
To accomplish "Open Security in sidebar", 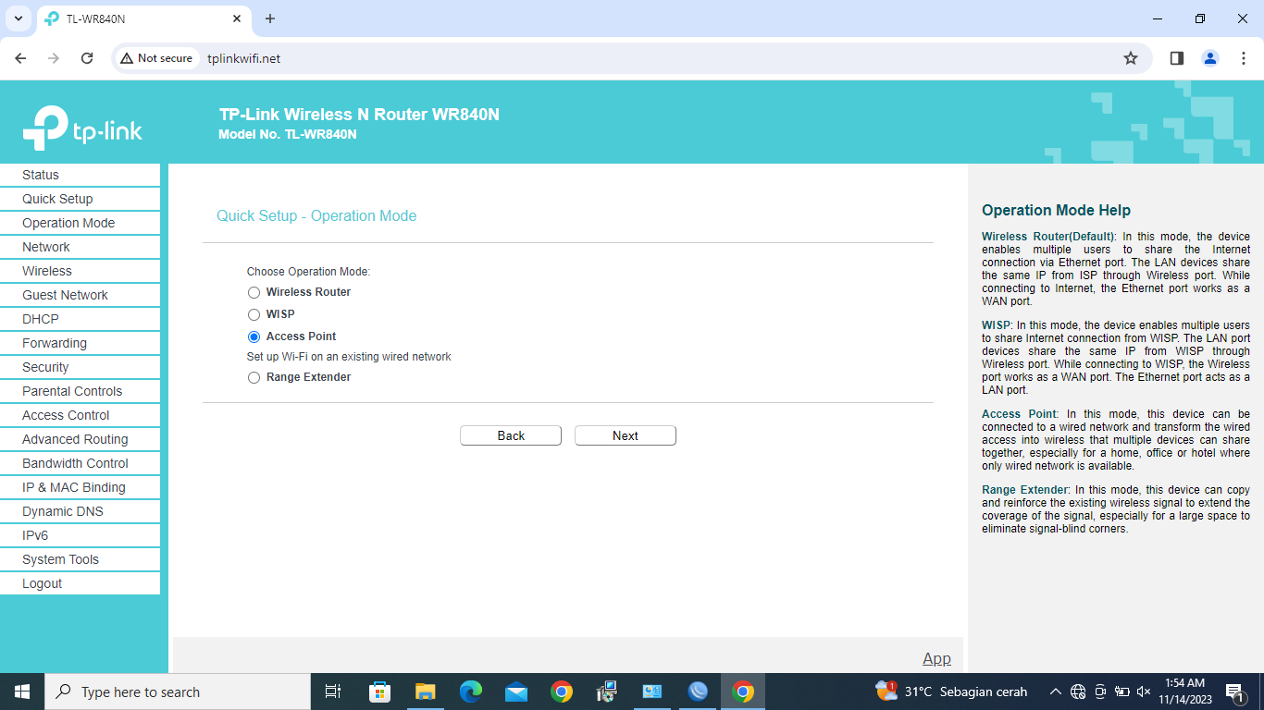I will (x=80, y=367).
